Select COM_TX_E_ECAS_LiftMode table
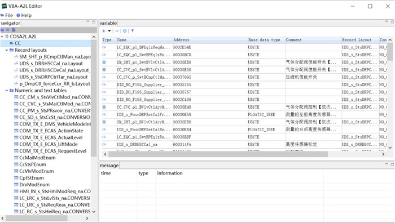The width and height of the screenshot is (395, 223). (49, 144)
